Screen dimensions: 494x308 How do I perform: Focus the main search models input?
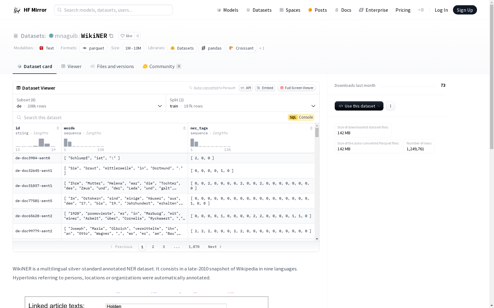coord(113,10)
